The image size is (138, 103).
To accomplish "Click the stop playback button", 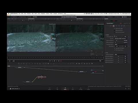I will [54, 61].
